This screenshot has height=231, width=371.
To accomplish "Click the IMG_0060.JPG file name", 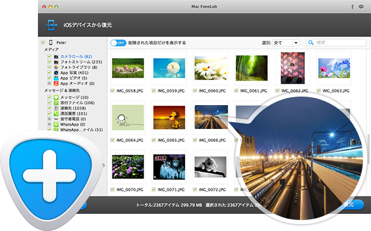I will [x=212, y=91].
